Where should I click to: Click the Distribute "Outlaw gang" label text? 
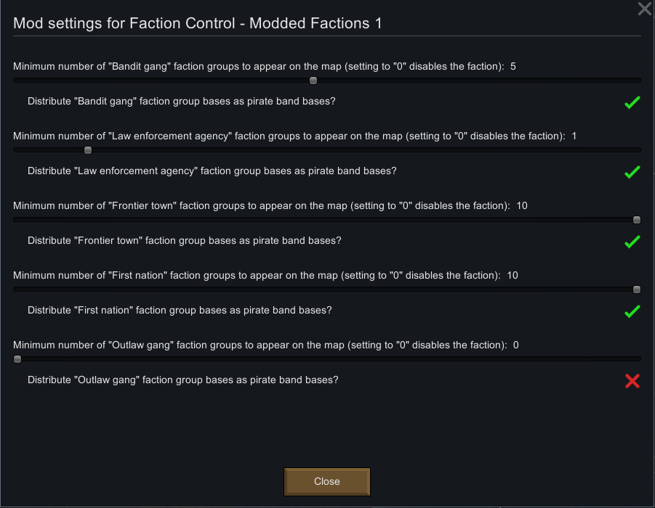[182, 380]
